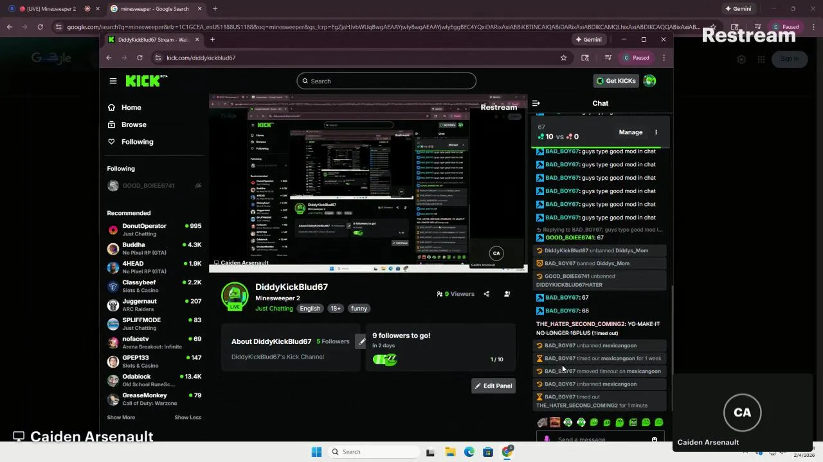Open SPLIFFMODE recommended channel
This screenshot has width=823, height=462.
coord(154,323)
